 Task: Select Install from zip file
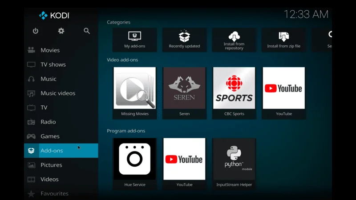coord(284,40)
